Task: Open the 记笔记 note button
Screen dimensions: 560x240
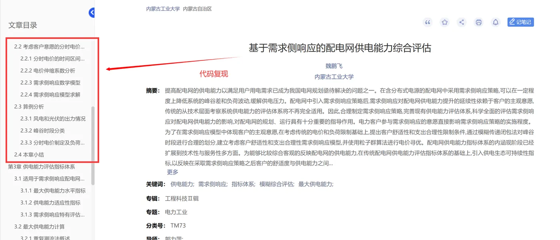Action: coord(520,22)
